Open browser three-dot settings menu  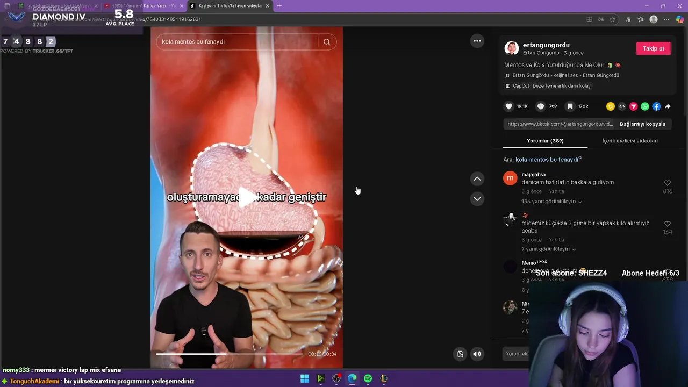(x=666, y=19)
